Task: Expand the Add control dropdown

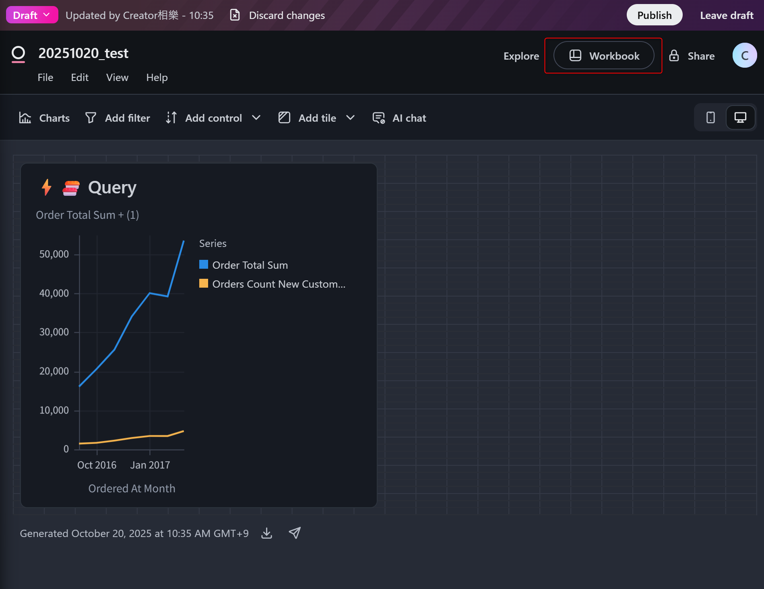Action: point(256,118)
